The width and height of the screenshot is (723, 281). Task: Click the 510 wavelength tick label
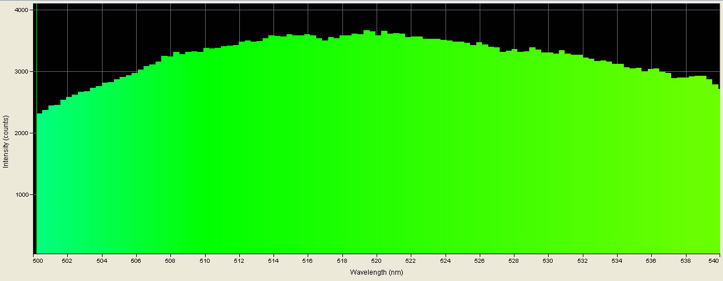click(x=205, y=262)
